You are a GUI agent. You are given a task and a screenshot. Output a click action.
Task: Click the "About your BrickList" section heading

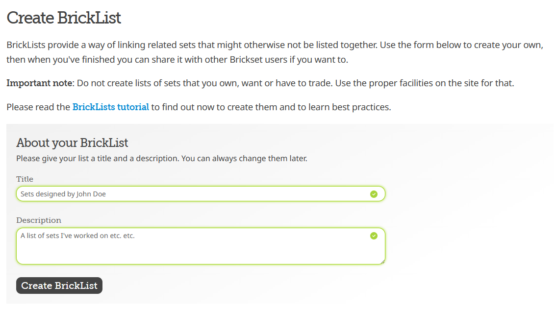click(x=72, y=143)
